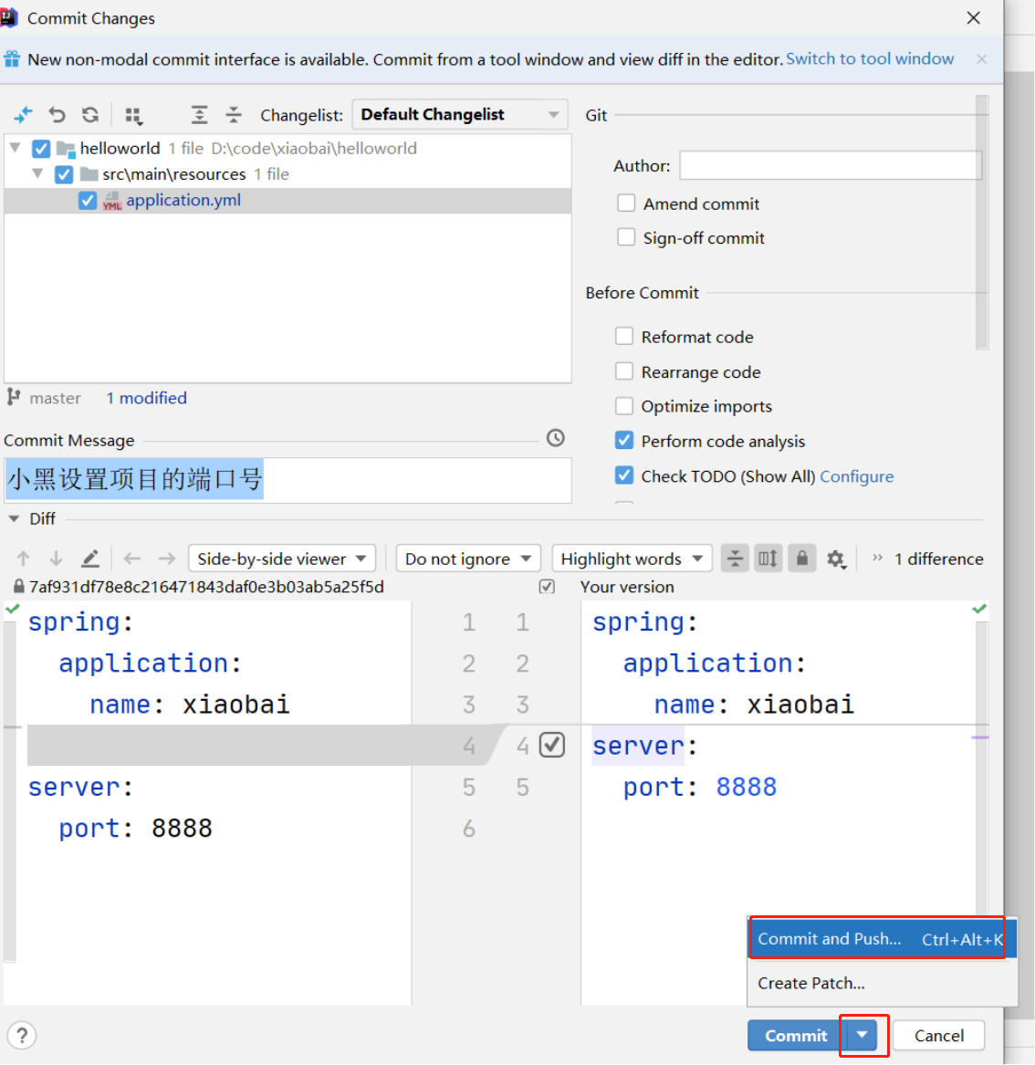The width and height of the screenshot is (1035, 1065).
Task: Select Commit and Push menu item
Action: 883,939
